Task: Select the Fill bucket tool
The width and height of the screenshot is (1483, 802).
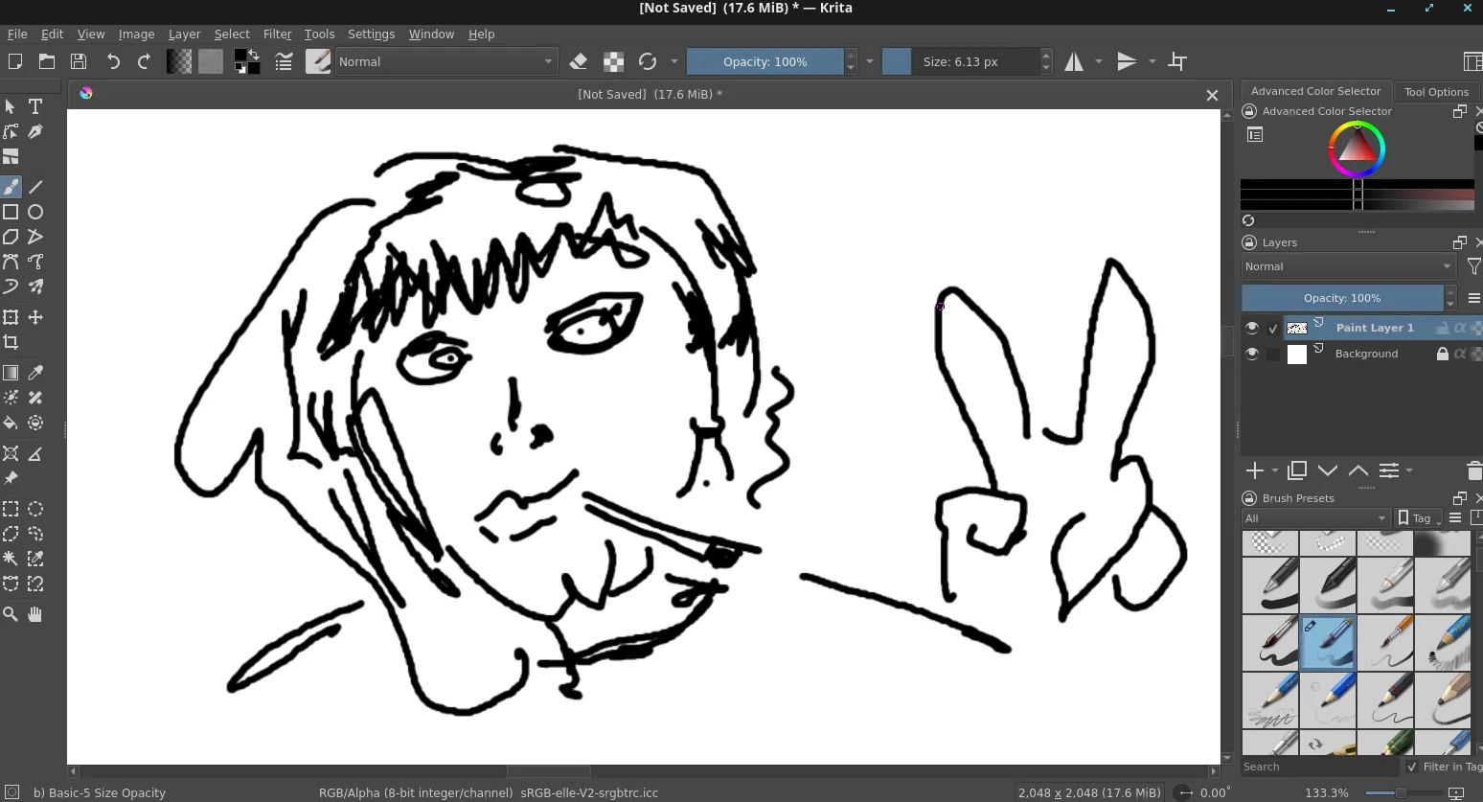Action: coord(11,423)
